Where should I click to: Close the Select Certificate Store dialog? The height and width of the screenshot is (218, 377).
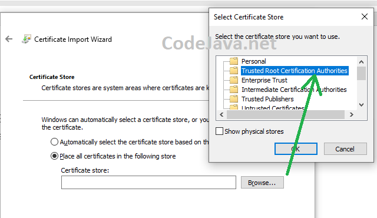click(365, 16)
